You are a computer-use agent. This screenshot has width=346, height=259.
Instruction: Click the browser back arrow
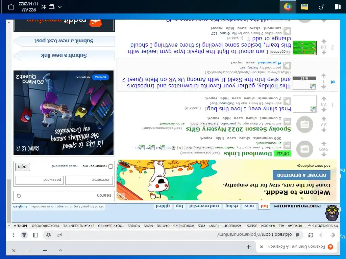pos(332,235)
